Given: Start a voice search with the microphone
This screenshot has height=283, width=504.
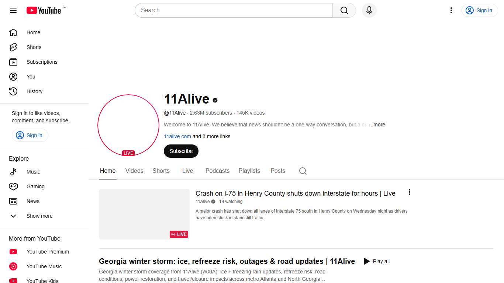Looking at the screenshot, I should click(369, 10).
